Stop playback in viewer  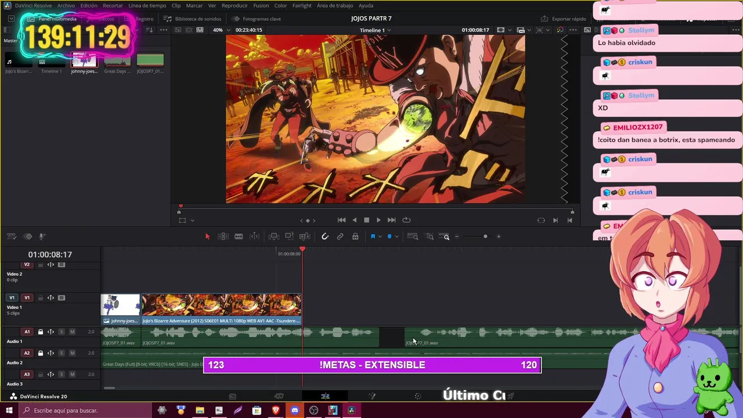366,220
